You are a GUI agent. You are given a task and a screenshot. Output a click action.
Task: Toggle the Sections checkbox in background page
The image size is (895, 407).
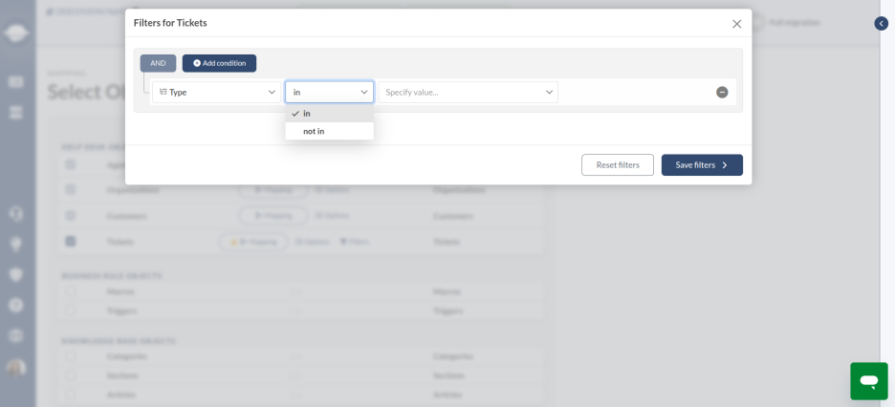(x=70, y=375)
